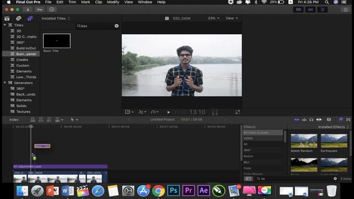The image size is (354, 199).
Task: Open the retiming speed dropdown
Action: click(x=155, y=112)
